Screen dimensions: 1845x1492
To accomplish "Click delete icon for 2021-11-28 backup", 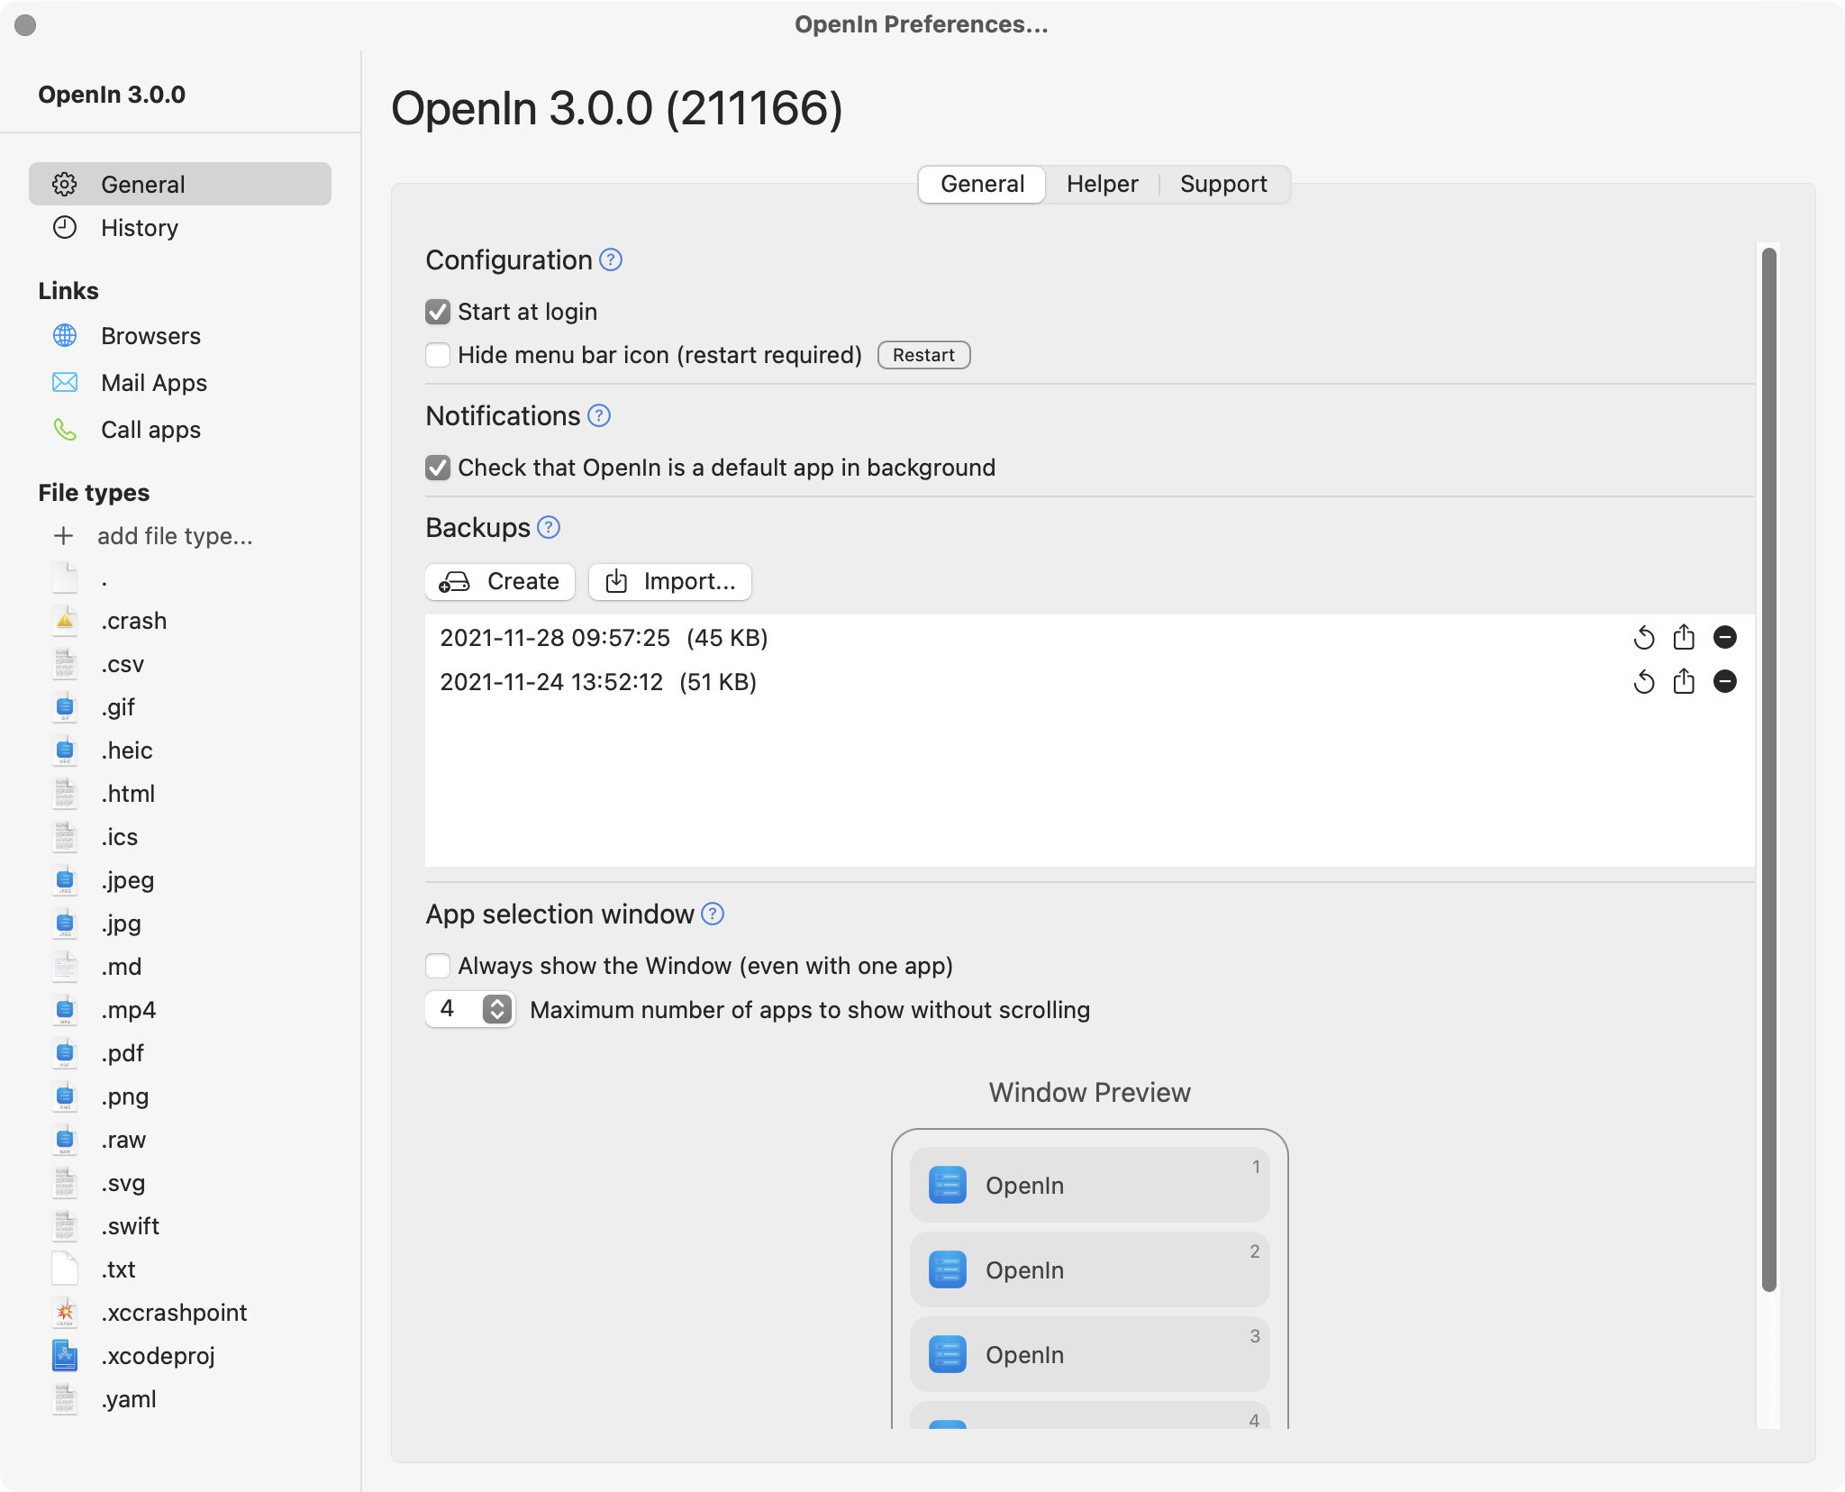I will tap(1725, 636).
